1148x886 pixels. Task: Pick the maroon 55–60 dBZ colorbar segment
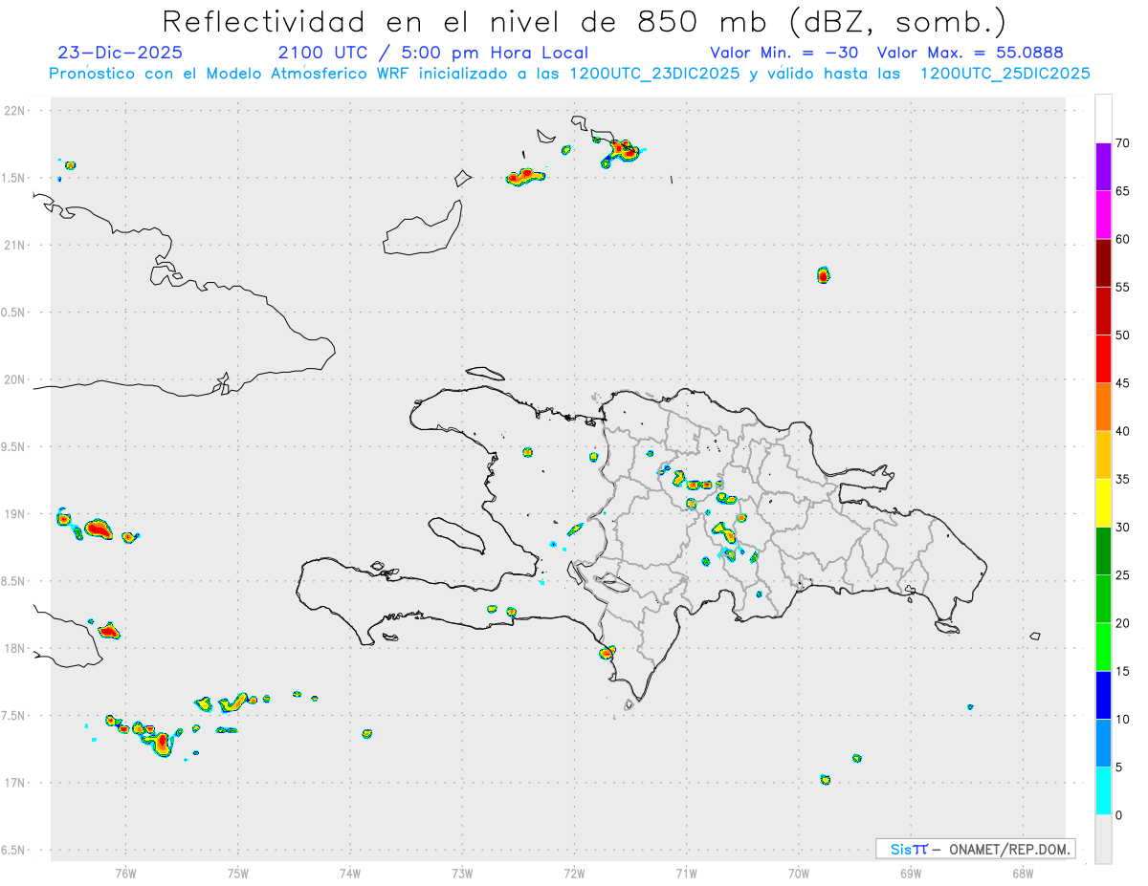click(1103, 263)
